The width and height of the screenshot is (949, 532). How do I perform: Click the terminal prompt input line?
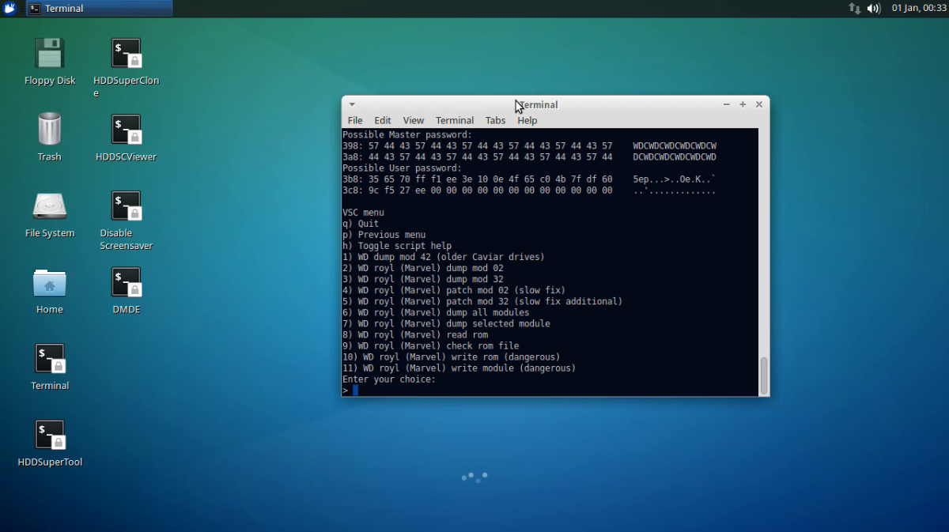pyautogui.click(x=550, y=391)
